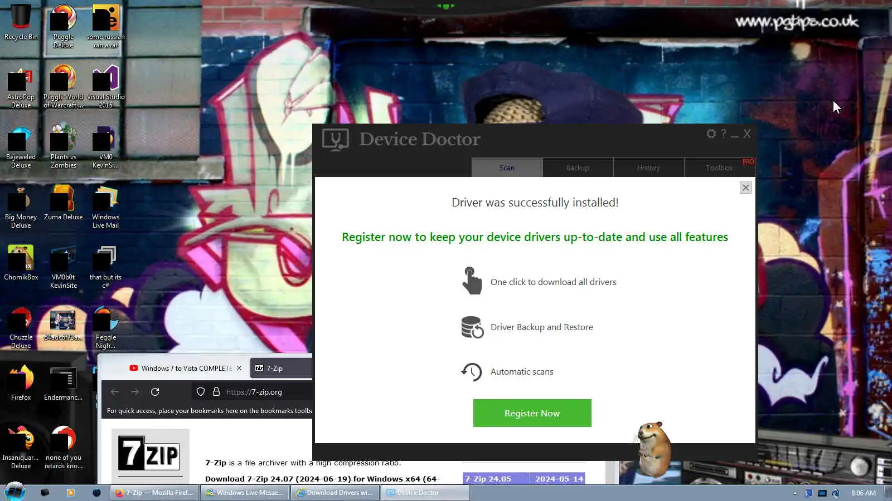Viewport: 892px width, 501px height.
Task: Select the Zuma Deluxe desktop icon
Action: pyautogui.click(x=64, y=203)
